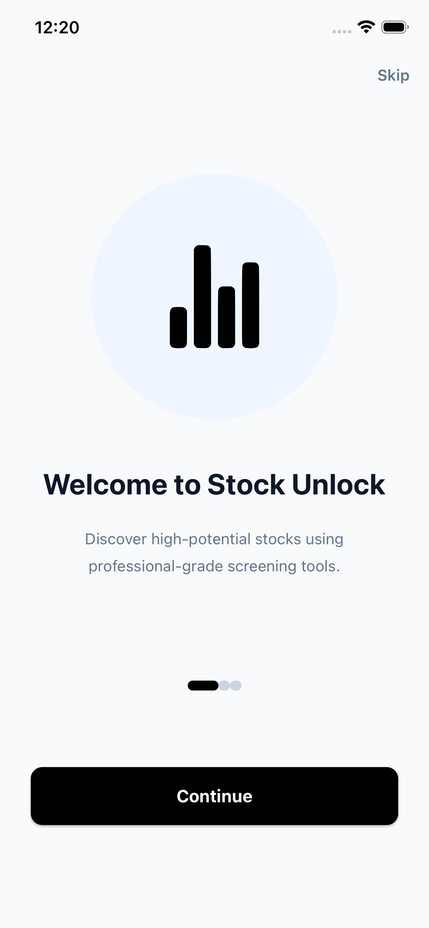Tap the battery icon in status bar

click(395, 27)
